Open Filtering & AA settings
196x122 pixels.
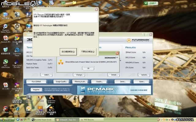click(x=80, y=82)
